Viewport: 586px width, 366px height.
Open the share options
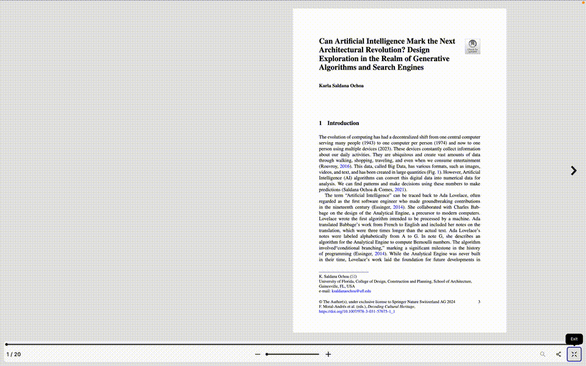(559, 354)
